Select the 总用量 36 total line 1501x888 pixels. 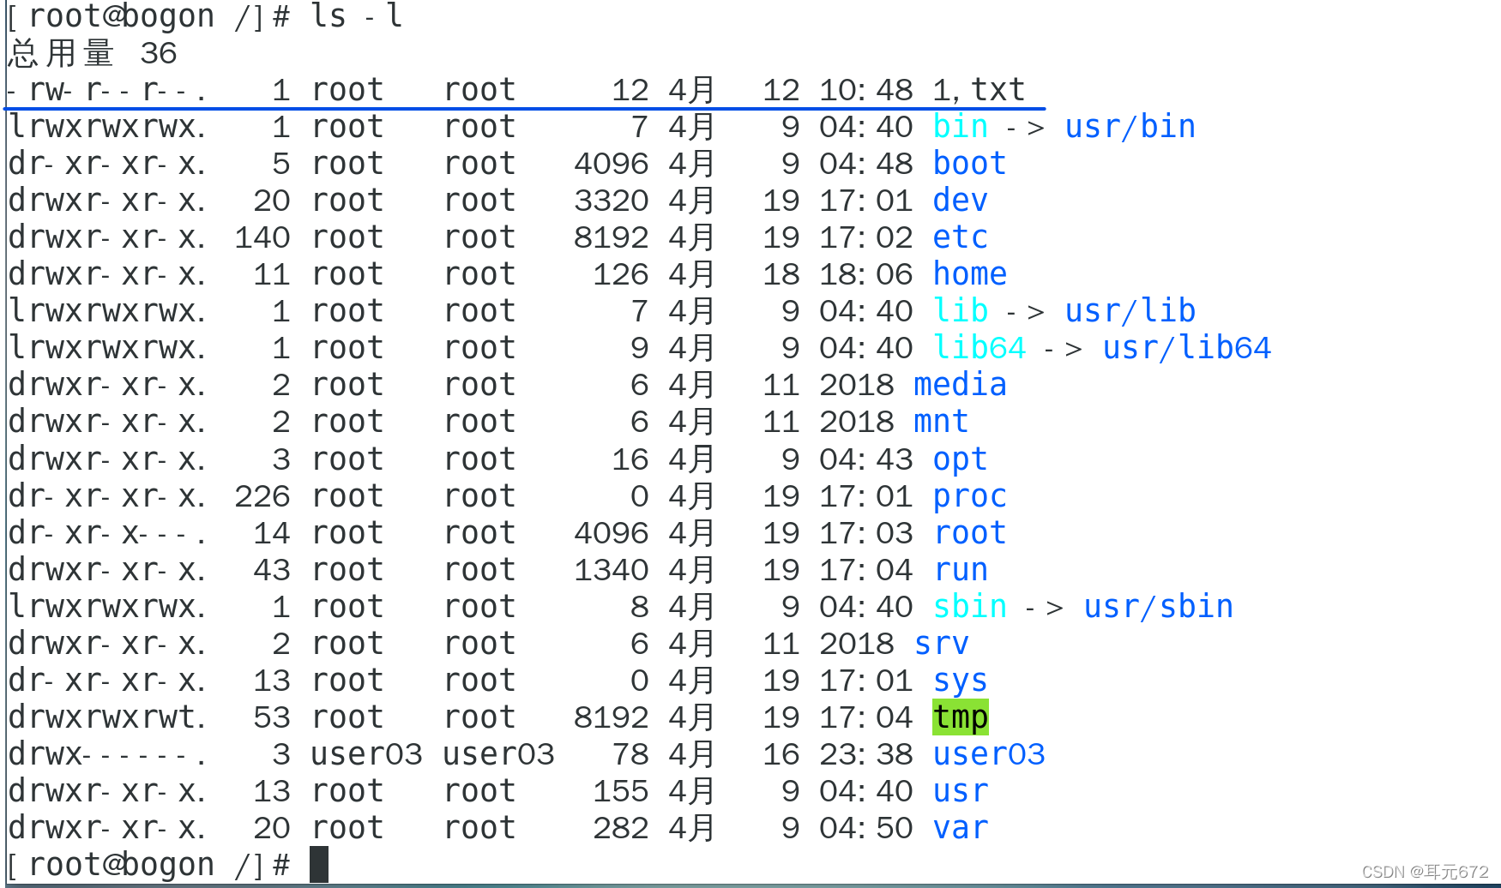pos(93,53)
